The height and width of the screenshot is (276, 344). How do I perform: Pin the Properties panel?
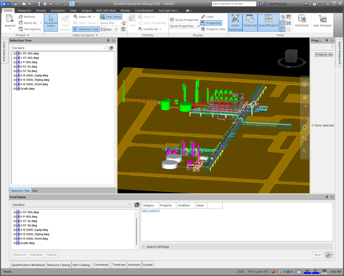[x=327, y=41]
